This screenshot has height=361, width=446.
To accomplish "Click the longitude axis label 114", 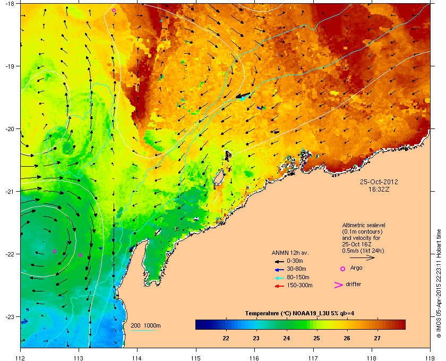I will tap(137, 358).
